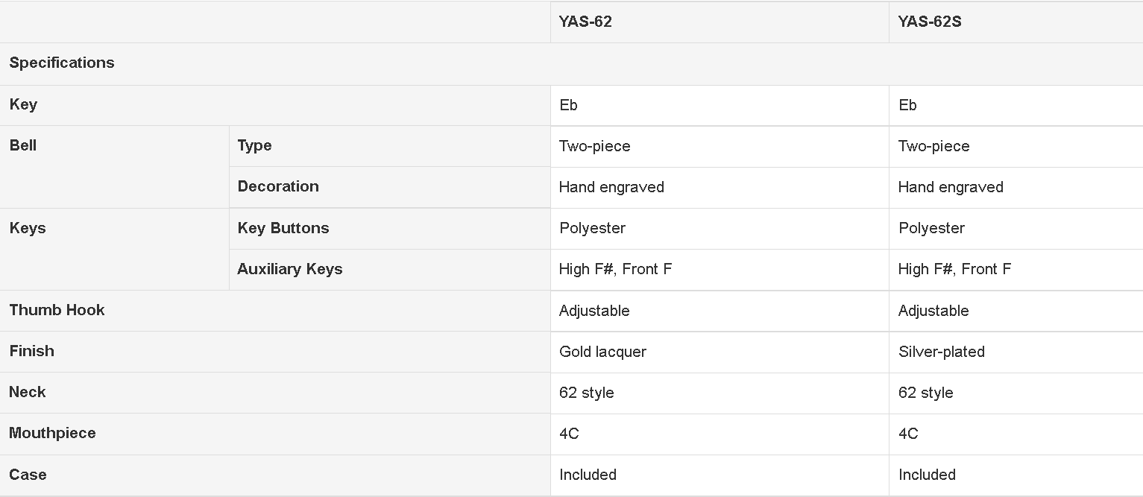Click the YAS-62 column header

[x=585, y=22]
